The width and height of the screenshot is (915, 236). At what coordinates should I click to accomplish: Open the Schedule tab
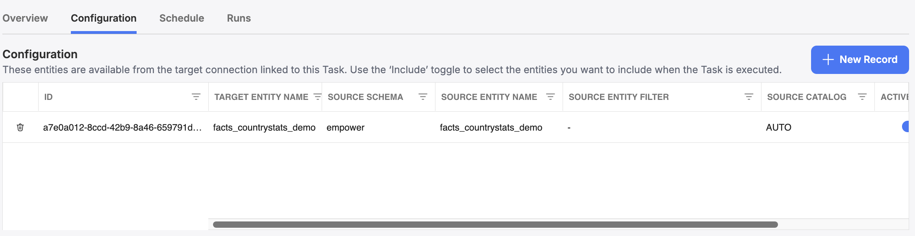click(x=182, y=18)
